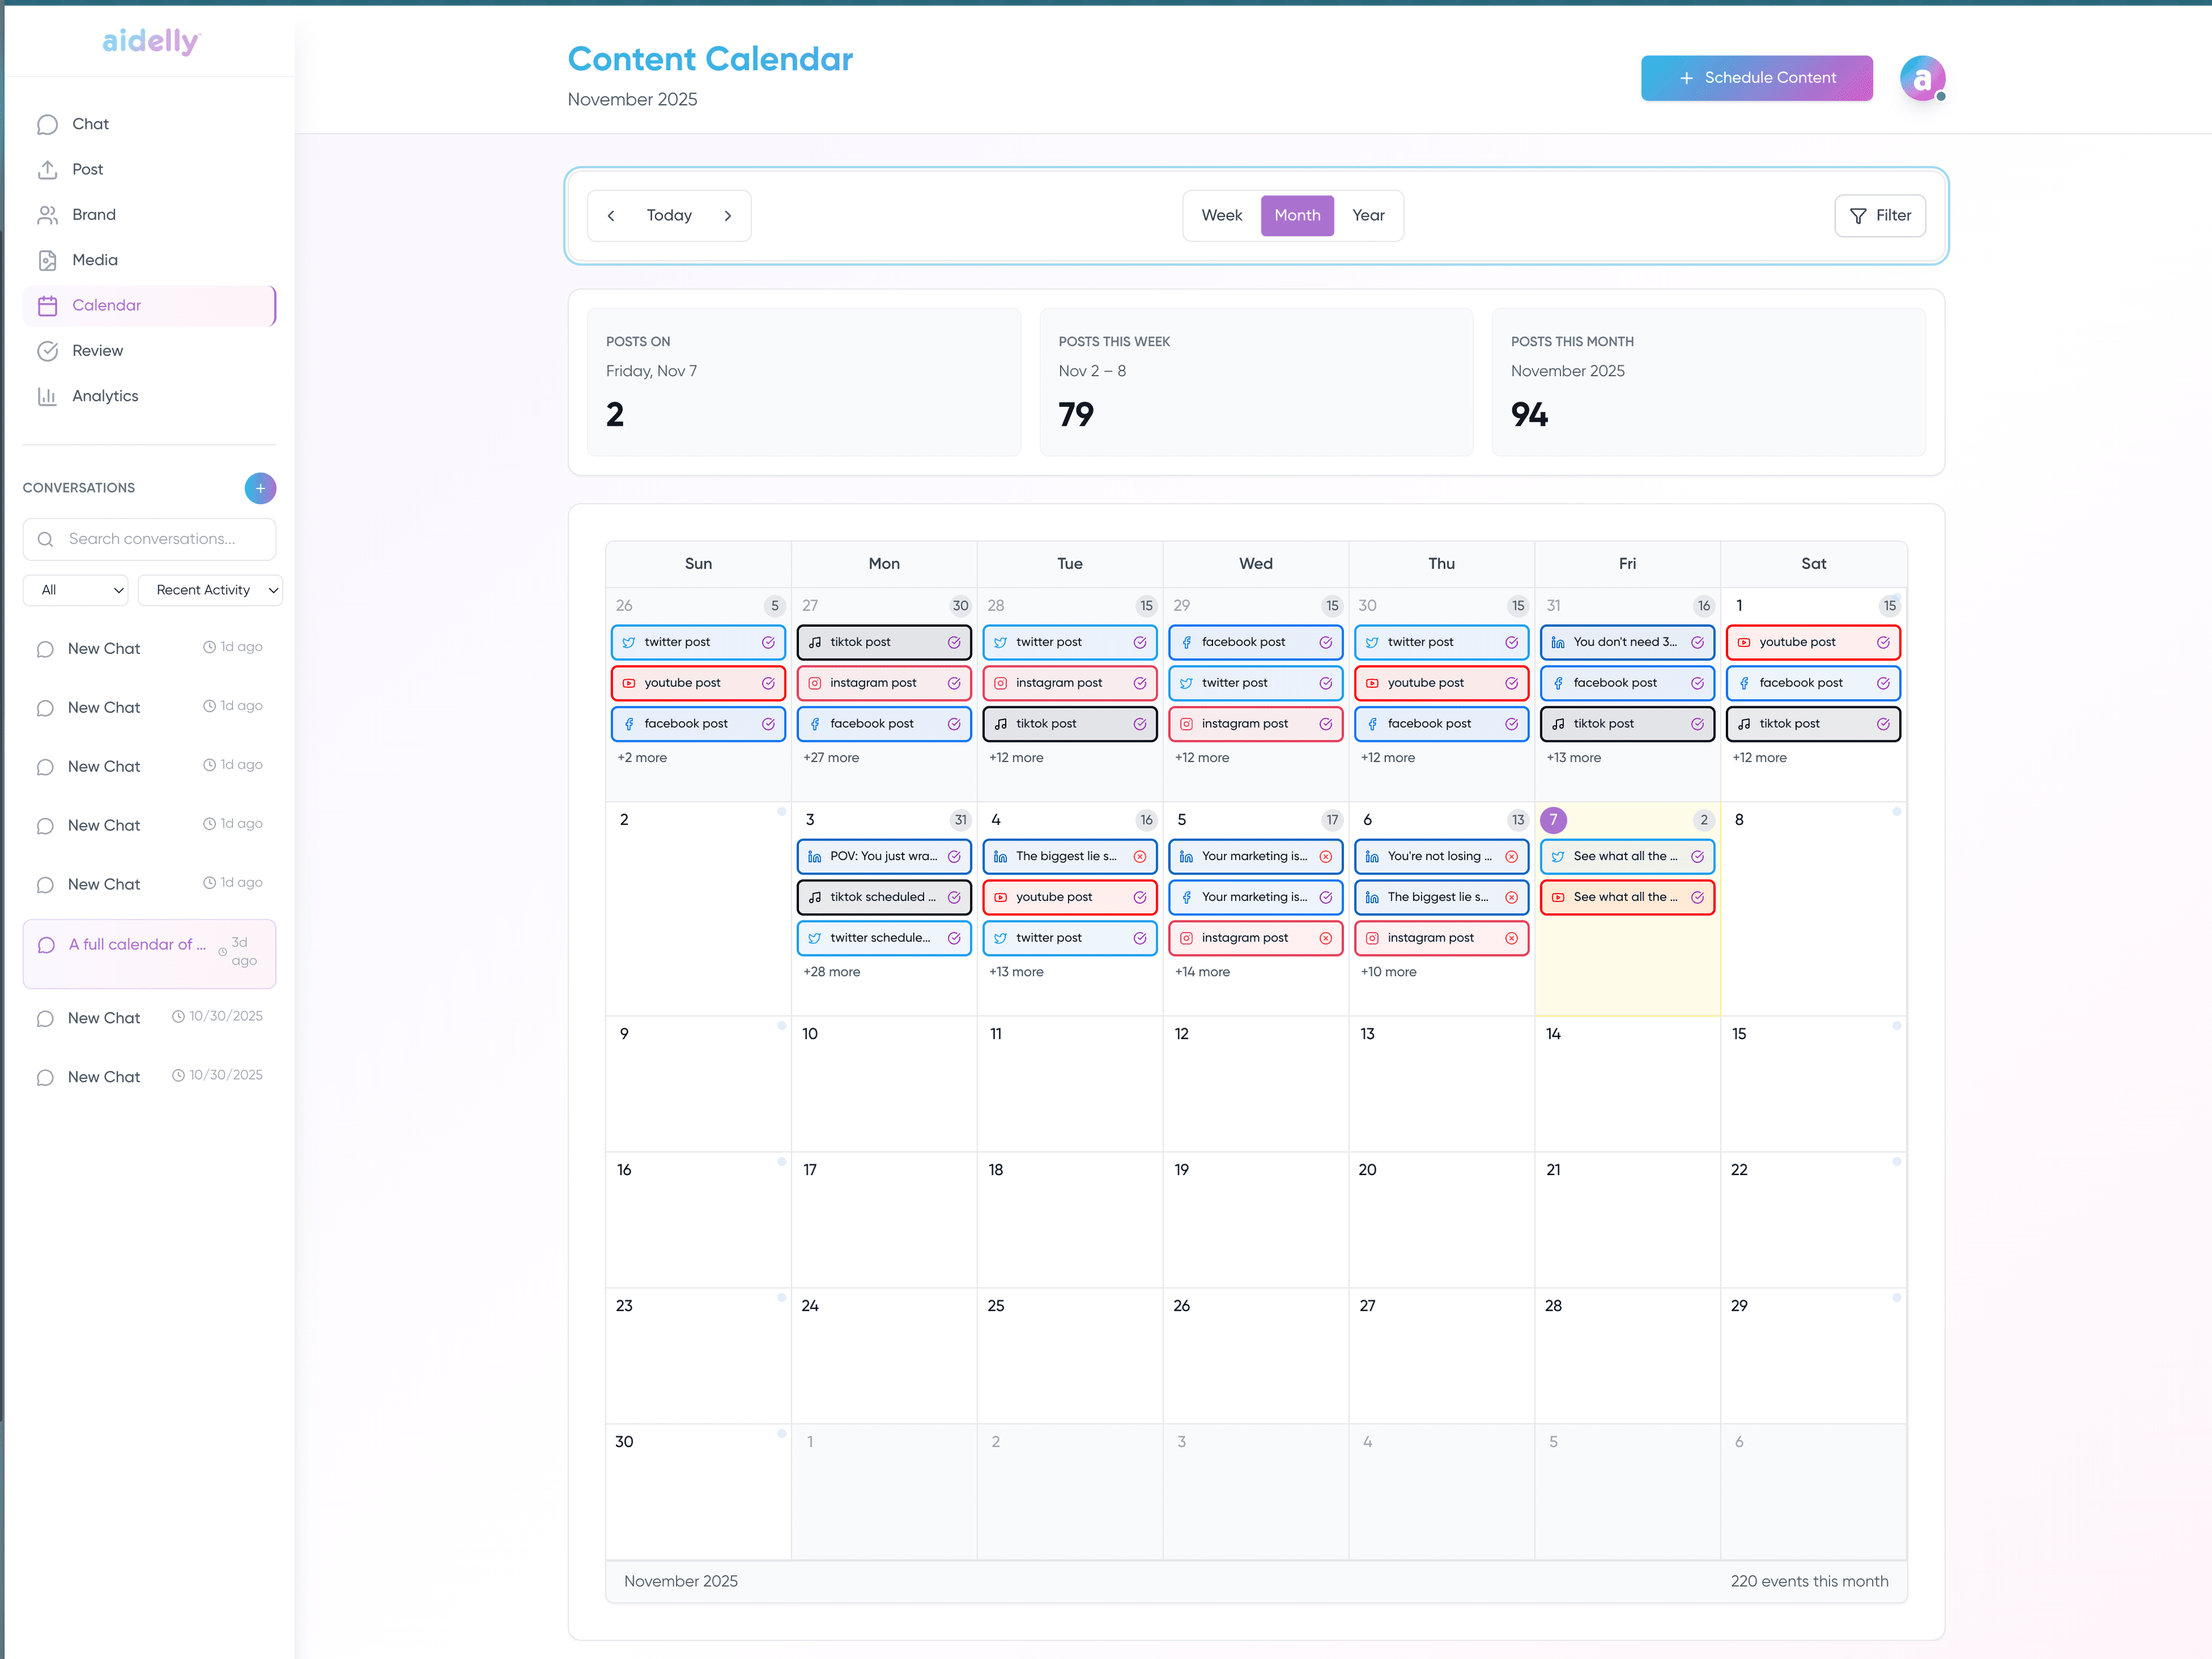2212x1659 pixels.
Task: Select the Year view tab
Action: click(1369, 215)
